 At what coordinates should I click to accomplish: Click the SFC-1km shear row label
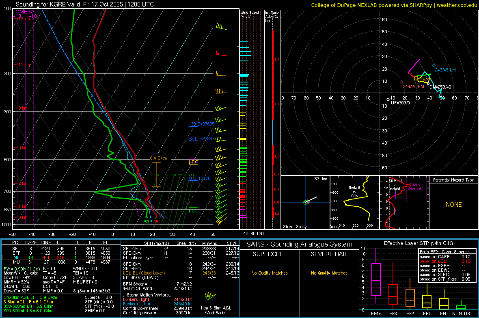(132, 249)
